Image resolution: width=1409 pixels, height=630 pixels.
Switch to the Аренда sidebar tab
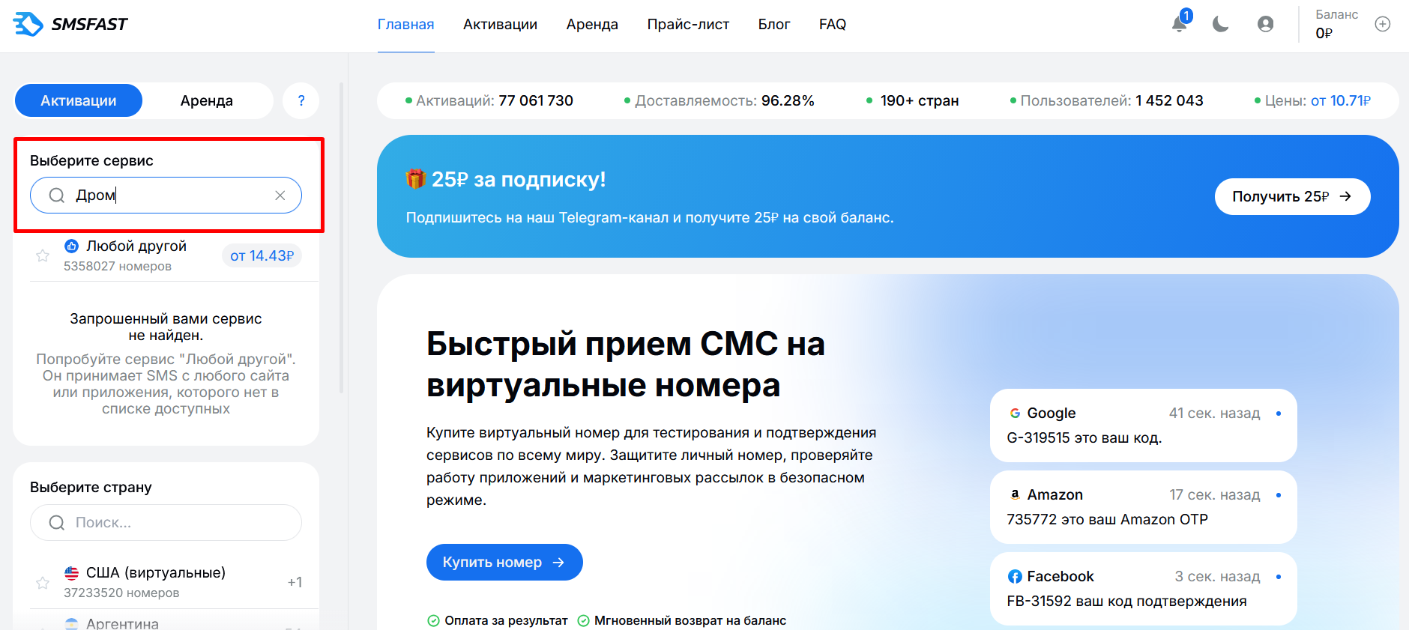coord(207,100)
